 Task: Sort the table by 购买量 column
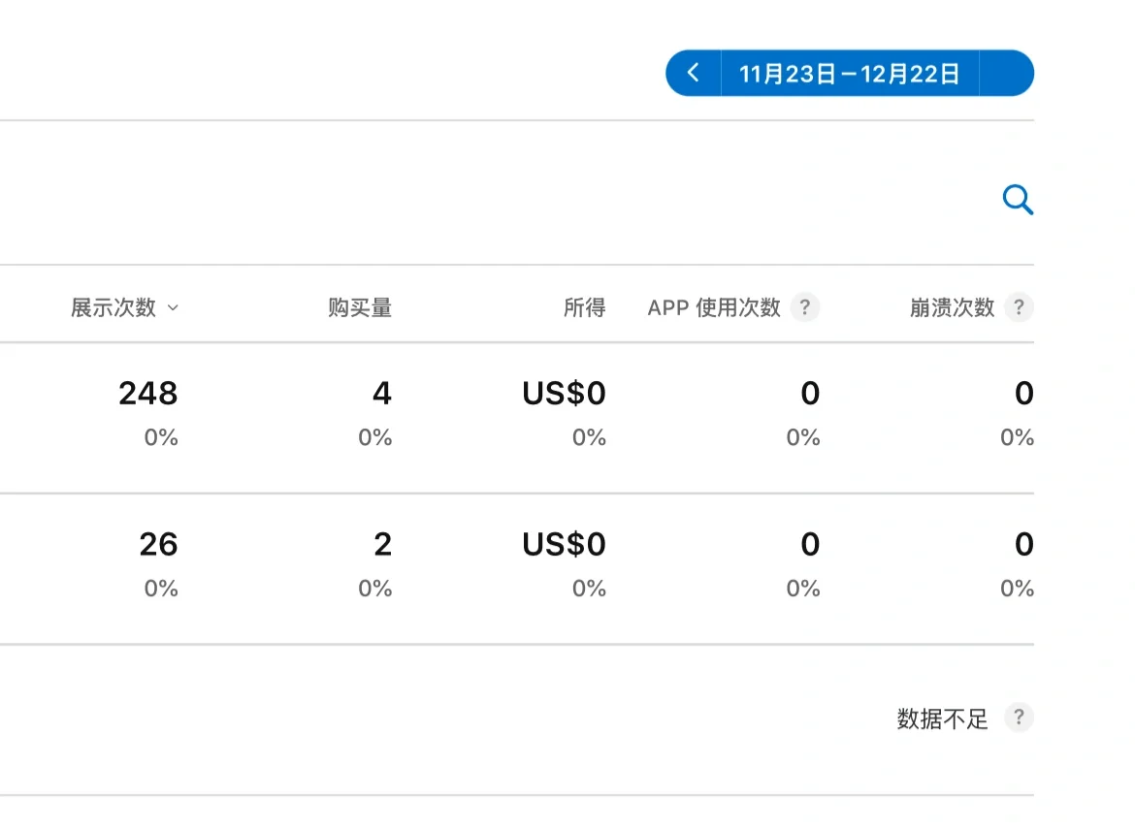click(x=359, y=307)
